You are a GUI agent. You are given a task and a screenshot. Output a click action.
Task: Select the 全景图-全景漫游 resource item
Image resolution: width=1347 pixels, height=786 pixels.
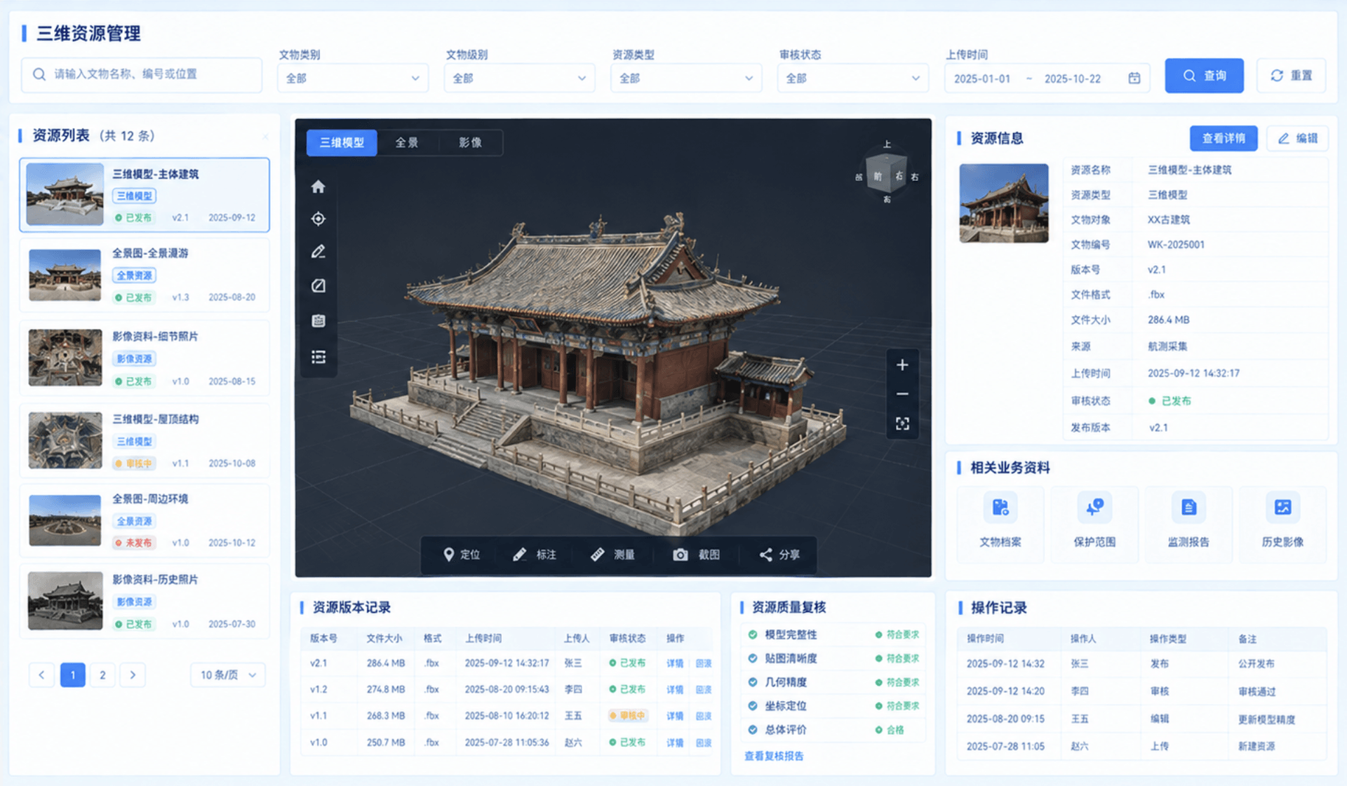pyautogui.click(x=145, y=276)
